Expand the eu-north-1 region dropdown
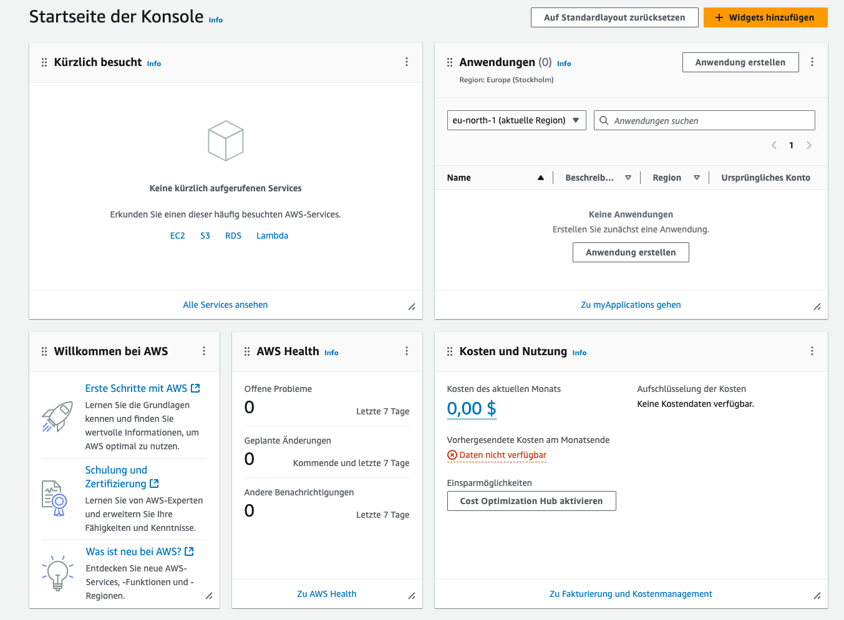Viewport: 844px width, 620px height. click(x=516, y=120)
